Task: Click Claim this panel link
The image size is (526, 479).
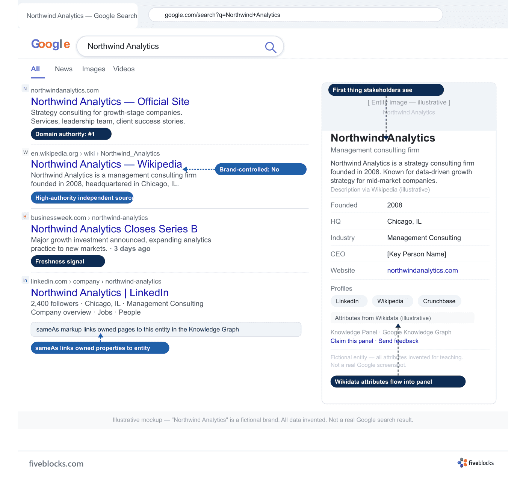Action: coord(352,341)
